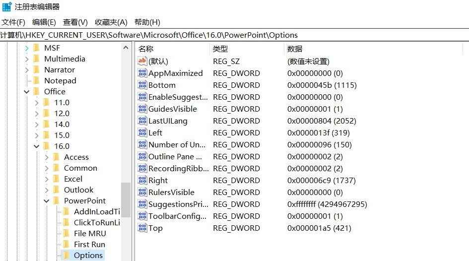
Task: Click the ToolbarConfig... value icon
Action: pos(142,216)
